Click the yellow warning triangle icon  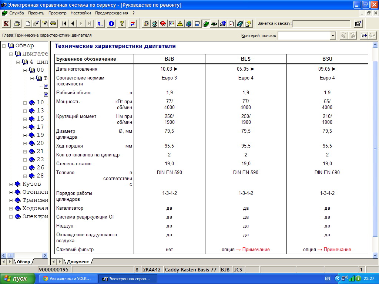click(180, 23)
